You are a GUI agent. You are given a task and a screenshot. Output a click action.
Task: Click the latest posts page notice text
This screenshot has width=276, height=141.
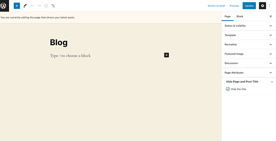[38, 17]
